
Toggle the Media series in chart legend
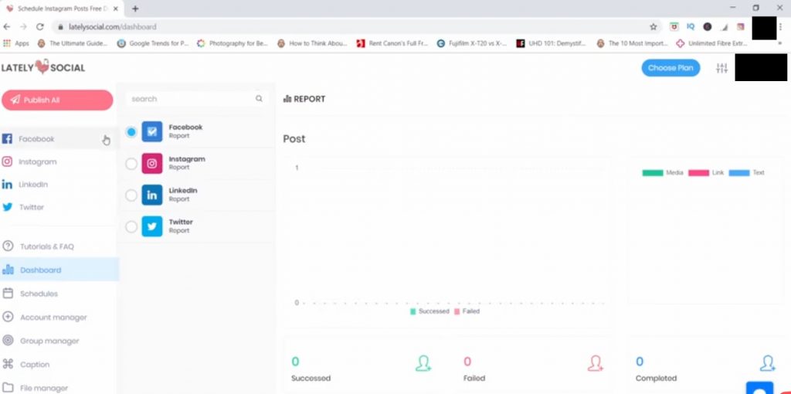click(x=662, y=172)
